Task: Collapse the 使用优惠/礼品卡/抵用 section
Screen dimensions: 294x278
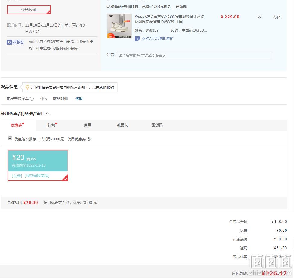Action: [x=47, y=114]
